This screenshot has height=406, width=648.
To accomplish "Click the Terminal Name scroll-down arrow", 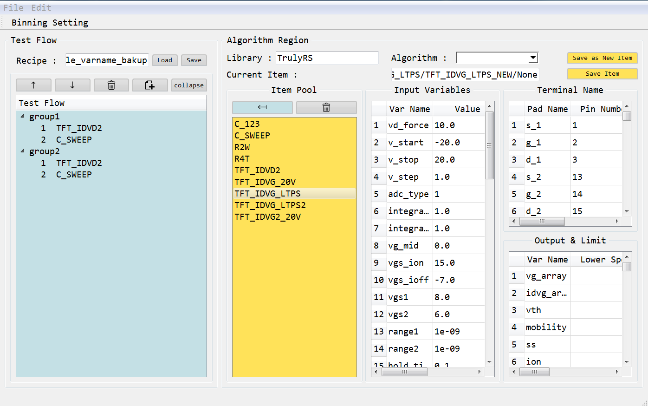I will tap(627, 212).
